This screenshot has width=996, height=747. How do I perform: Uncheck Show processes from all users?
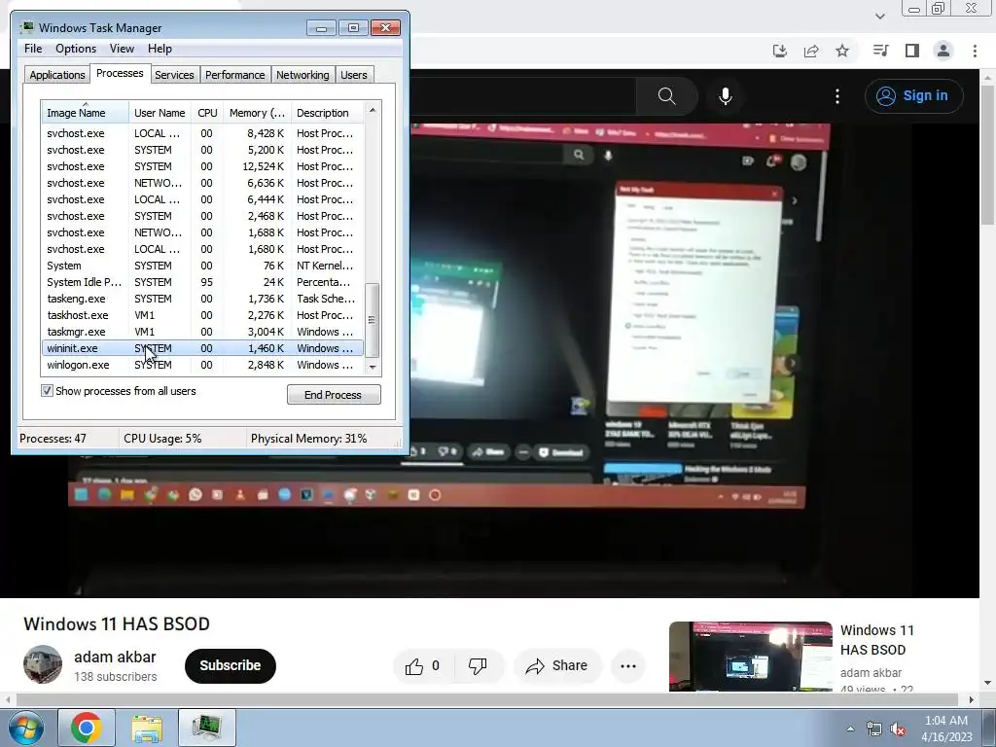(47, 391)
